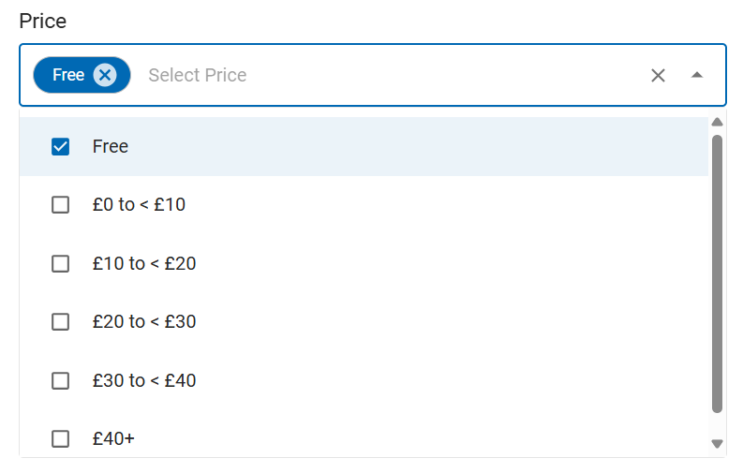Clear all selected prices with the X icon

pyautogui.click(x=658, y=76)
